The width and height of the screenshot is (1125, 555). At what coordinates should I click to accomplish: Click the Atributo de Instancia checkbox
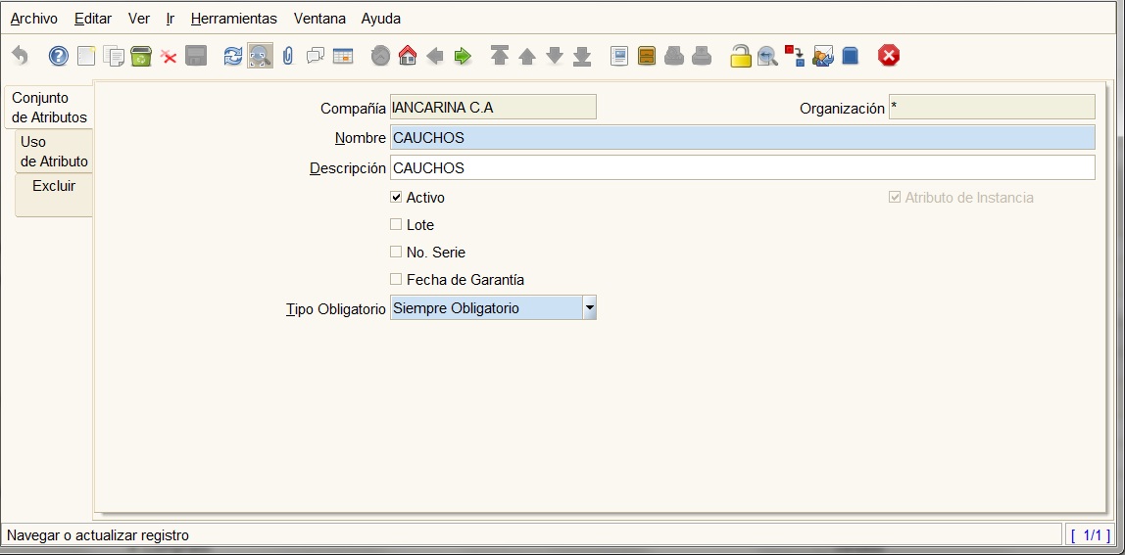(895, 197)
